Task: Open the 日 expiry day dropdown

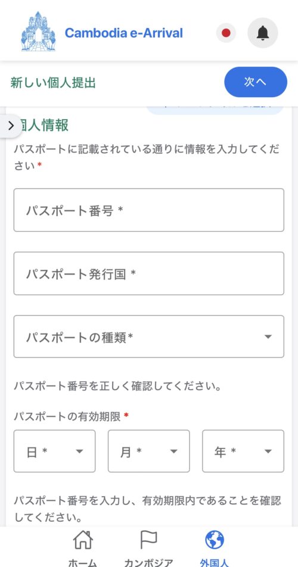Action: (55, 451)
